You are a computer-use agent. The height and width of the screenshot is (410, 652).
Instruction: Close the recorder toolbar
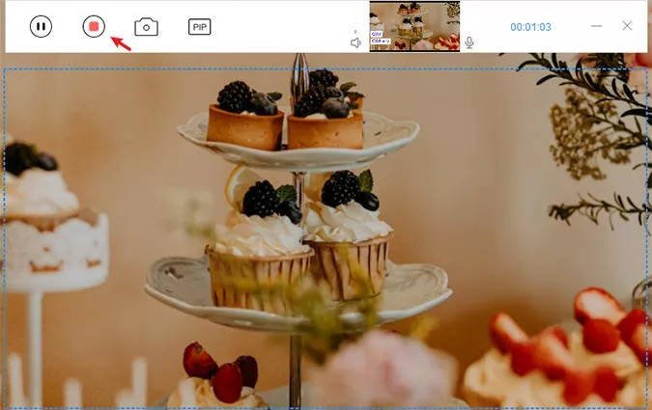(627, 26)
